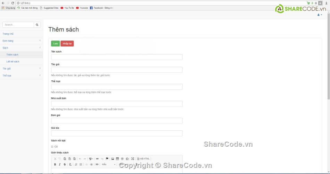Open the spell checker dropdown
330x174 pixels.
click(x=91, y=159)
